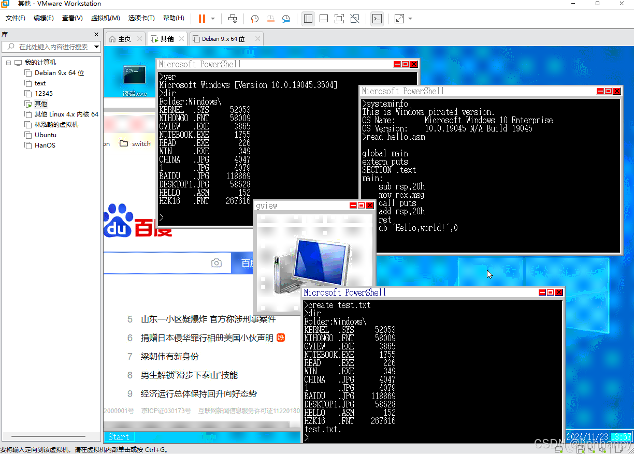Image resolution: width=634 pixels, height=454 pixels.
Task: Take a snapshot with the clock-plus icon
Action: [254, 19]
